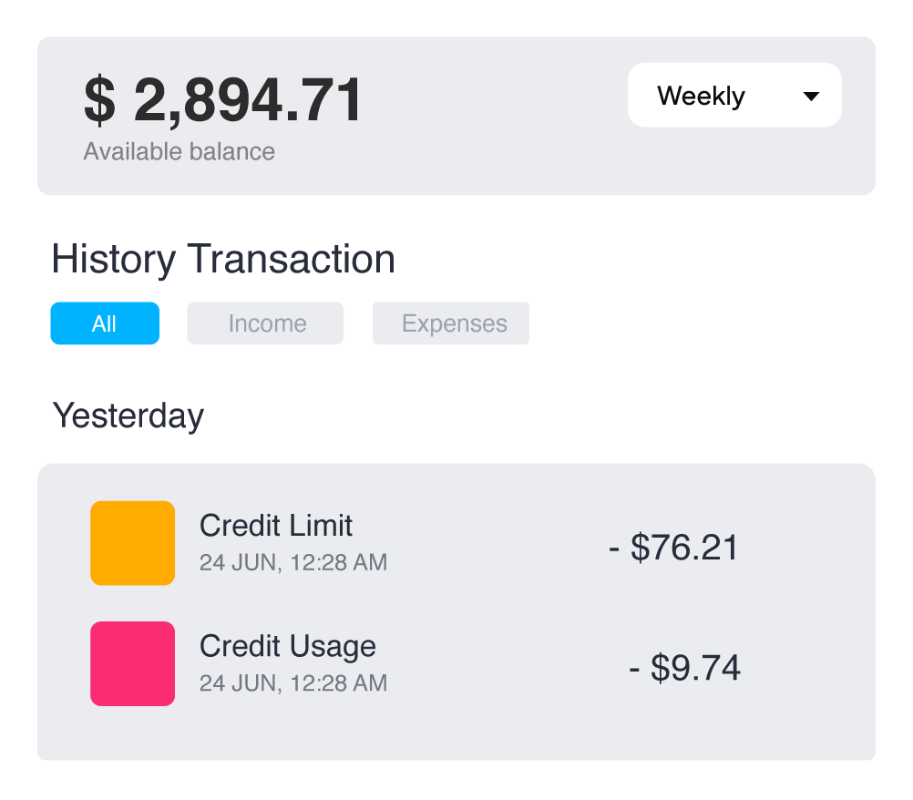913x800 pixels.
Task: Click the minus sign before $76.21
Action: [615, 549]
